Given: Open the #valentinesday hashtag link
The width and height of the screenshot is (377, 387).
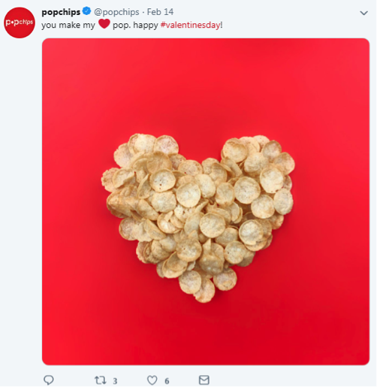Looking at the screenshot, I should tap(190, 25).
